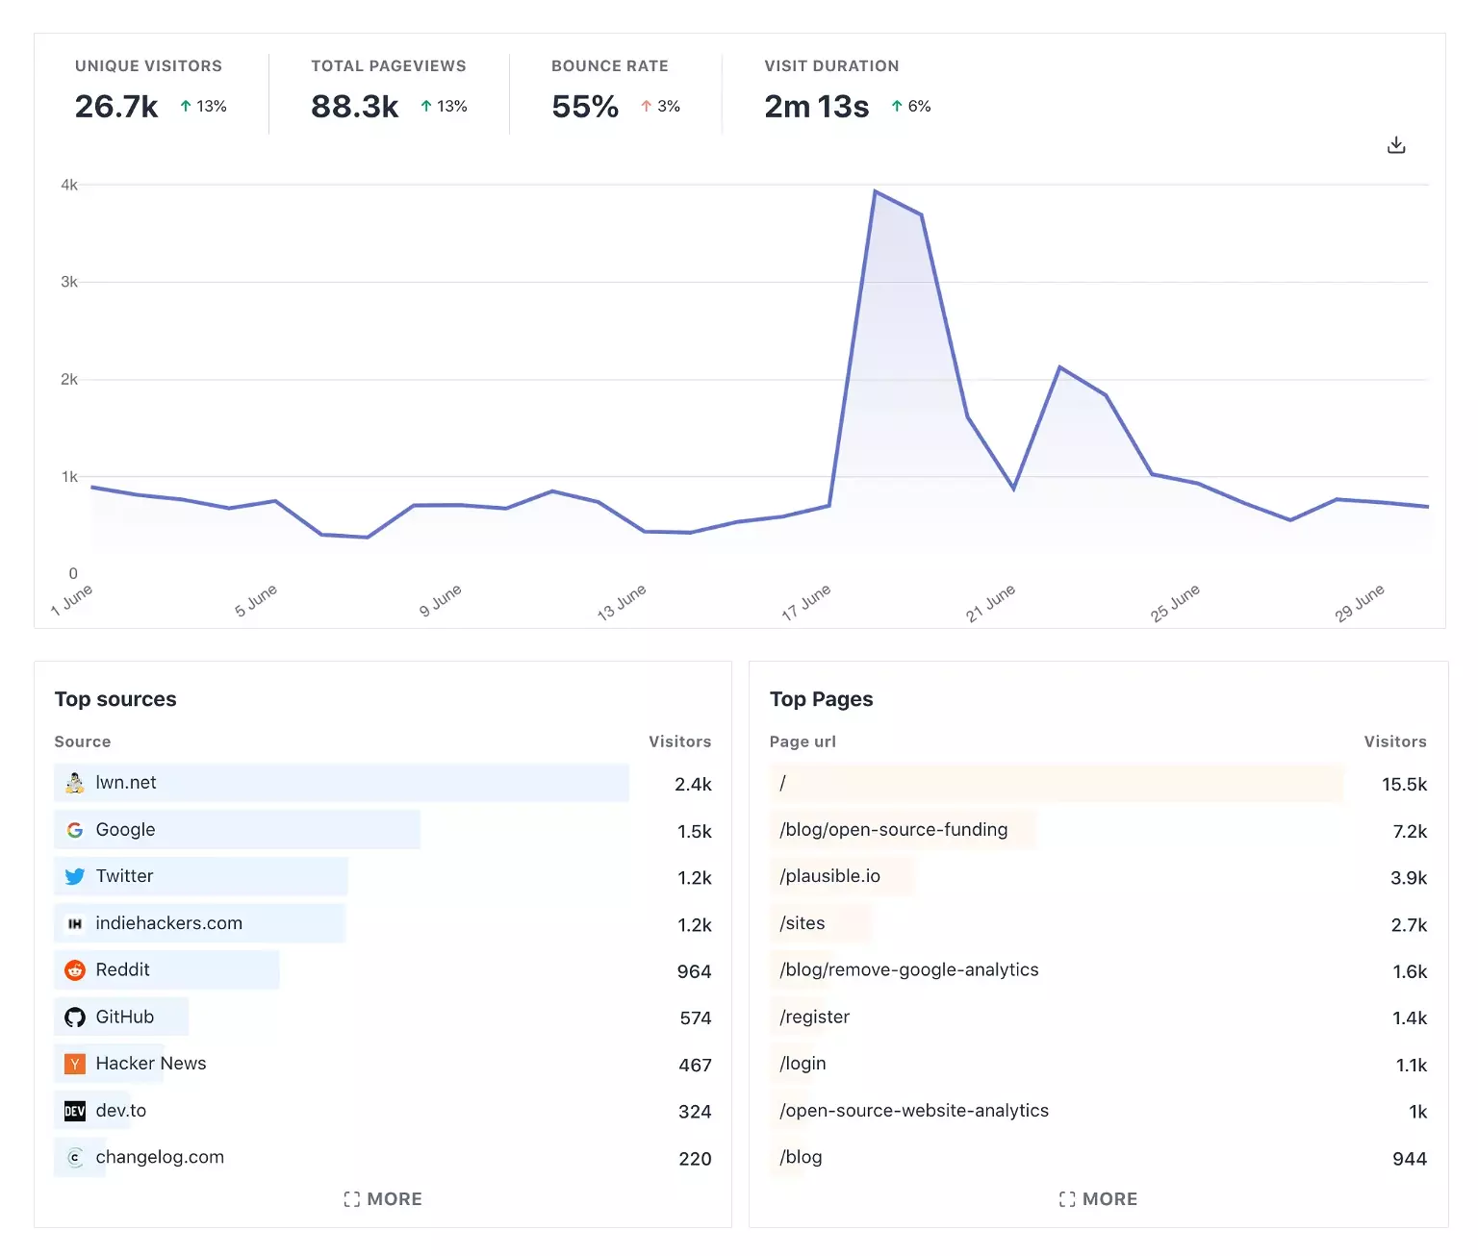Viewport: 1478px width, 1256px height.
Task: Expand Top sources with MORE
Action: pyautogui.click(x=383, y=1199)
